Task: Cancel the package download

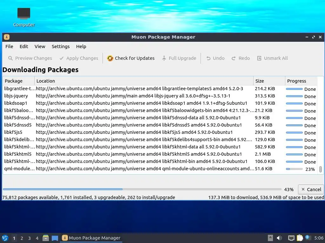Action: click(311, 190)
